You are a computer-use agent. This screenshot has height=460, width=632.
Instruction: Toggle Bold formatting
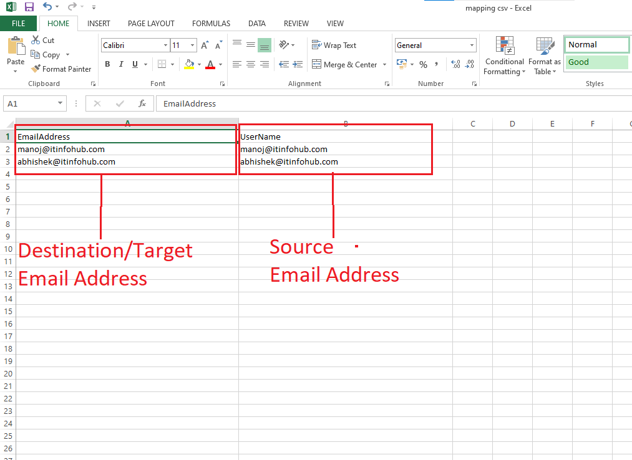[x=107, y=64]
